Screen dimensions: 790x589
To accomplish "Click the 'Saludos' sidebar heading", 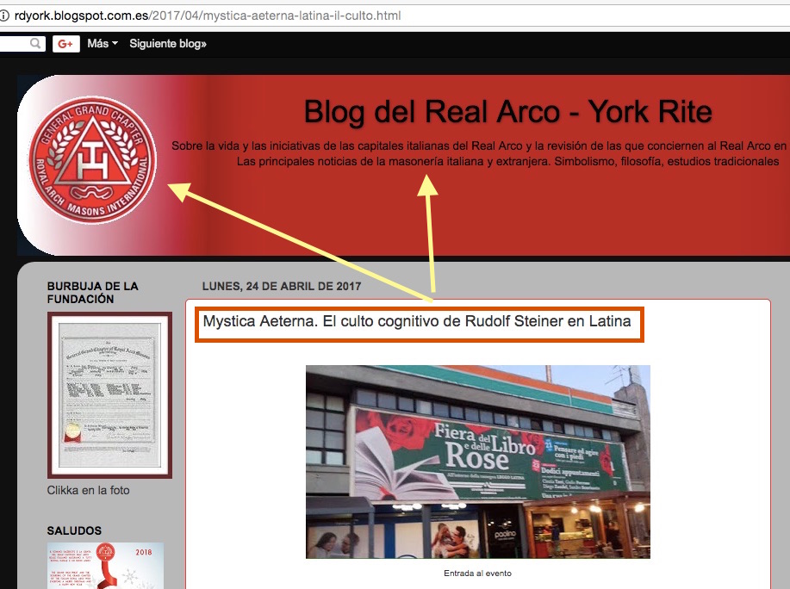I will [74, 531].
